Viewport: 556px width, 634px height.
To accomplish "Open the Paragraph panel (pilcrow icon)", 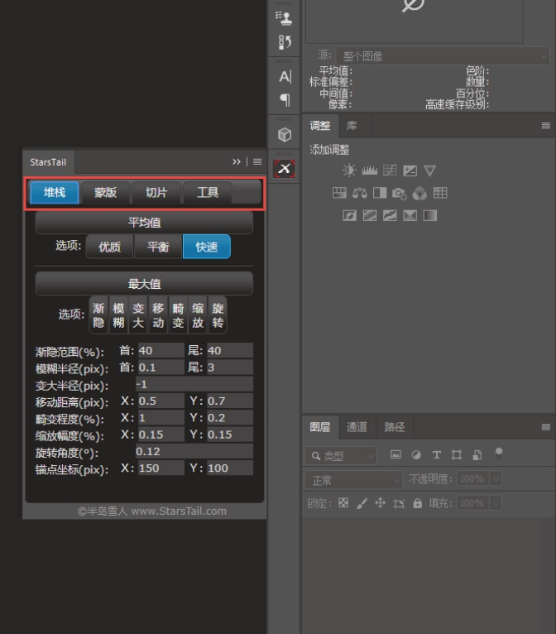I will tap(285, 100).
